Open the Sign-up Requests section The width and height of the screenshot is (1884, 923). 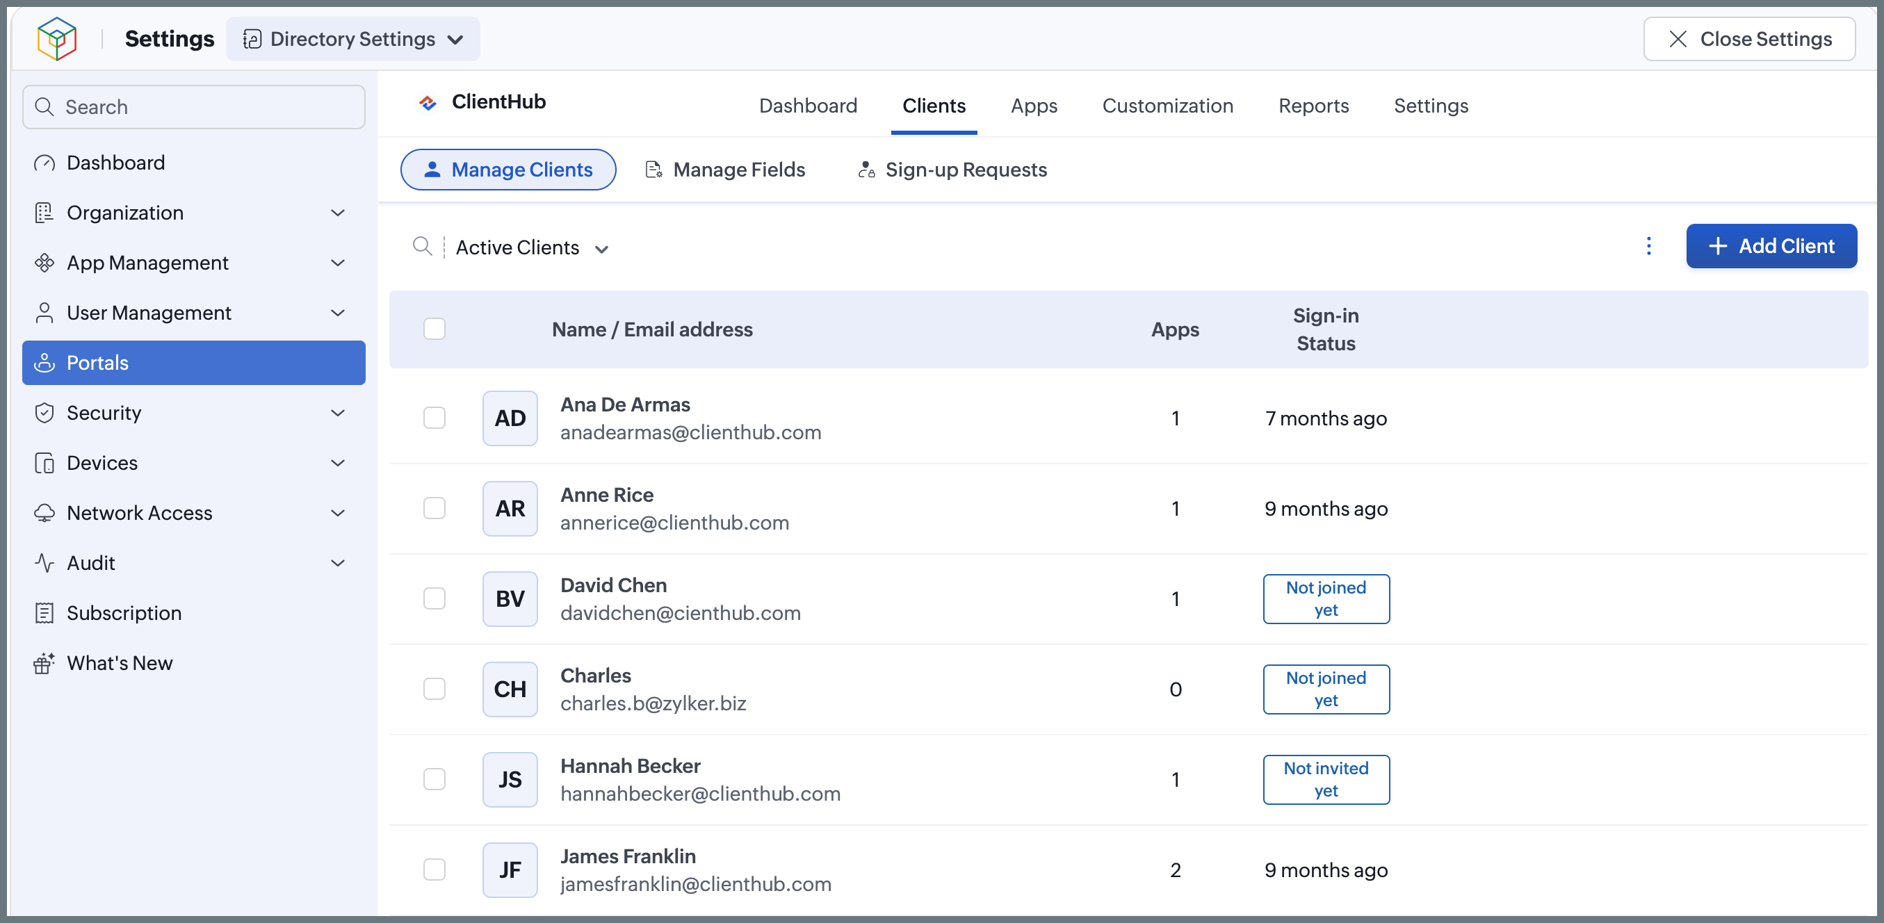click(x=952, y=170)
